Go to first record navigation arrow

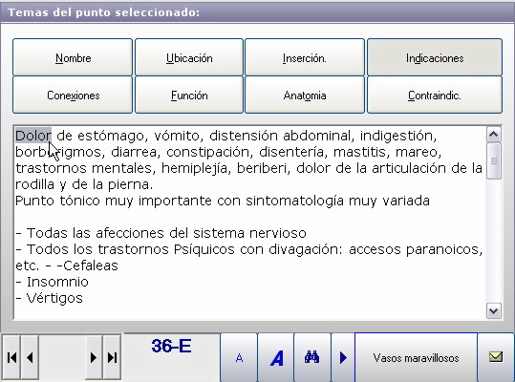pyautogui.click(x=11, y=357)
